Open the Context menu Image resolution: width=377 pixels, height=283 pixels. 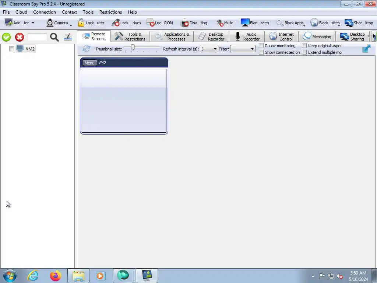[69, 12]
